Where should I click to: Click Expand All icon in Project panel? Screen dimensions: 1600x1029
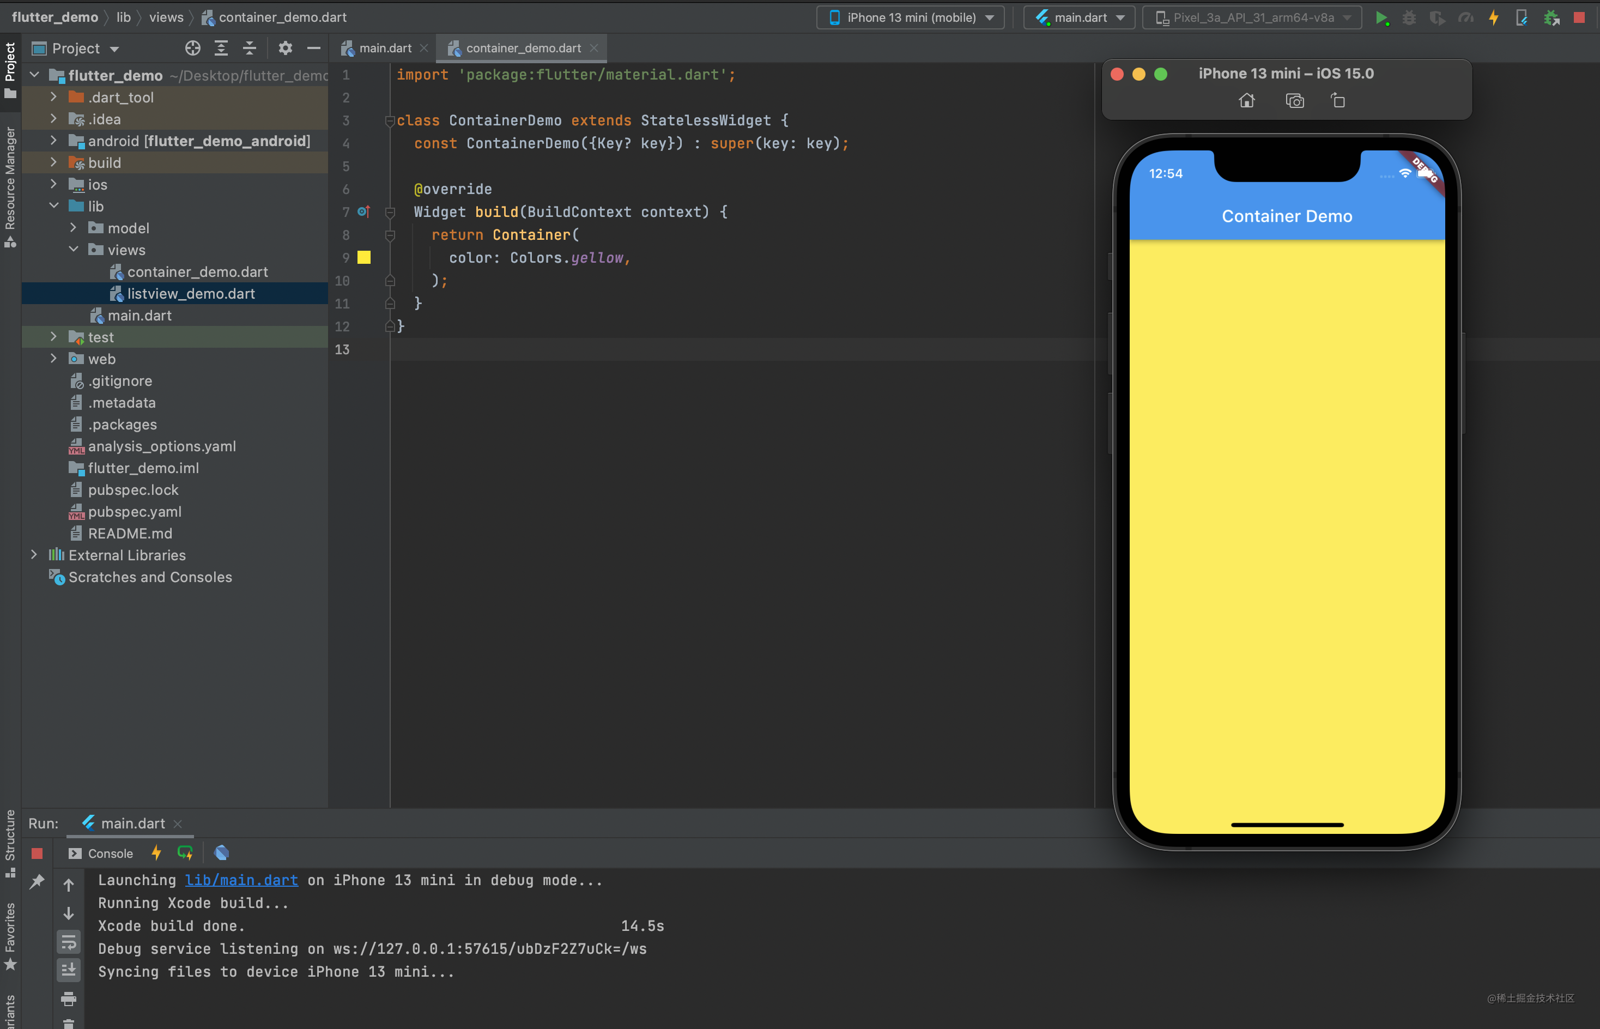221,48
